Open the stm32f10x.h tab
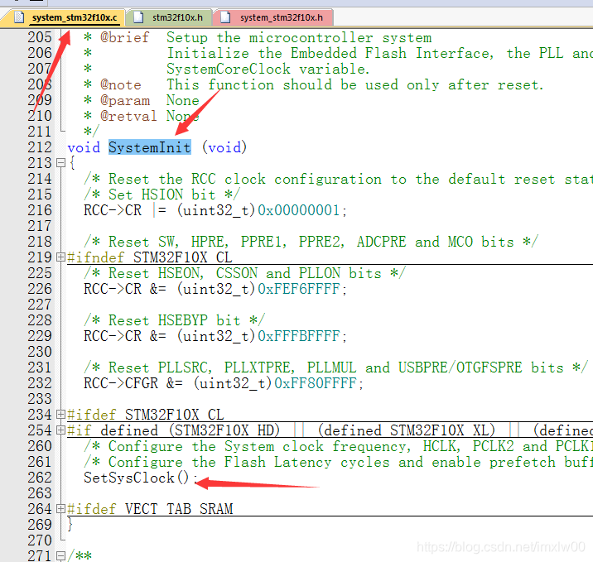The height and width of the screenshot is (562, 593). (169, 17)
